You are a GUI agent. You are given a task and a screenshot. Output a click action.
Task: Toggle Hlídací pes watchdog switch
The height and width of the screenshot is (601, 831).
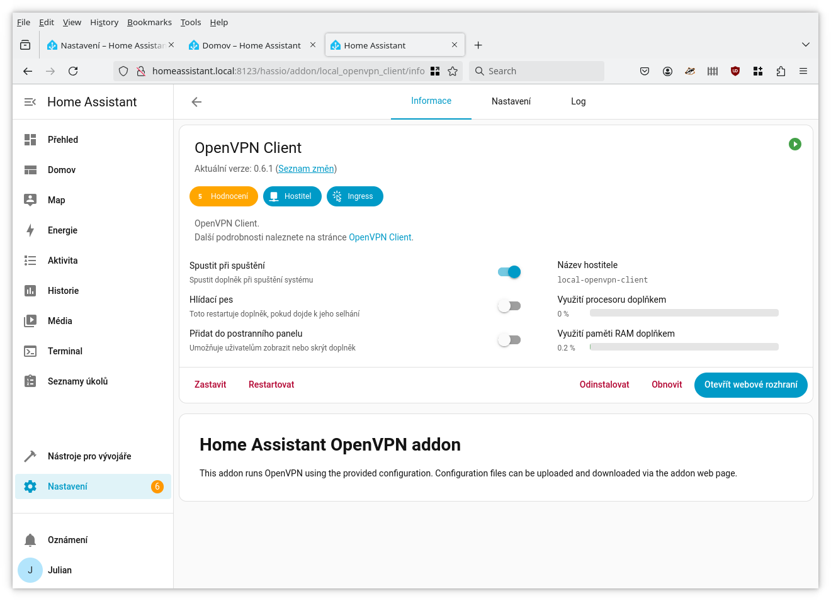509,306
